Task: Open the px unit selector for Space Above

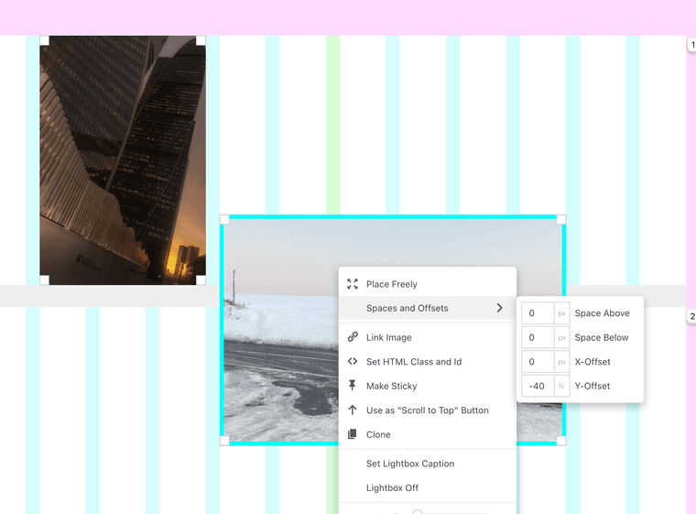Action: click(x=561, y=313)
